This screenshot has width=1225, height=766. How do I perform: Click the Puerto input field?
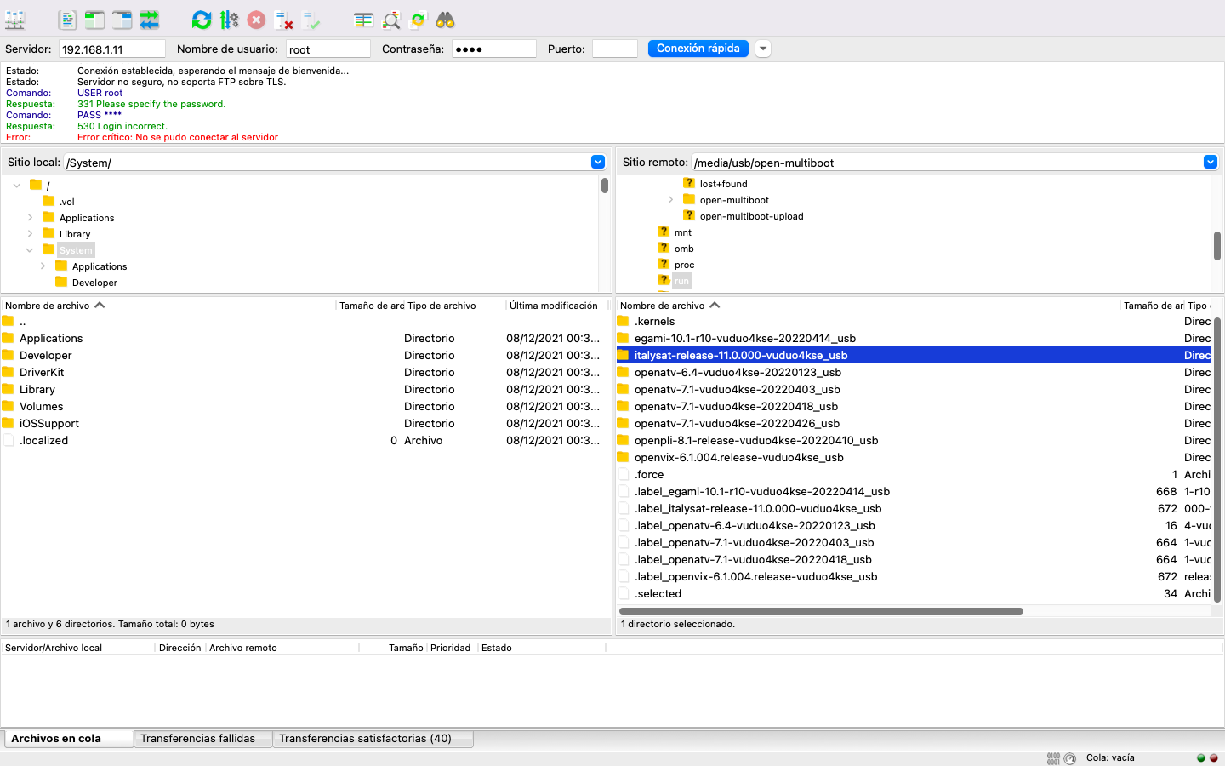614,49
